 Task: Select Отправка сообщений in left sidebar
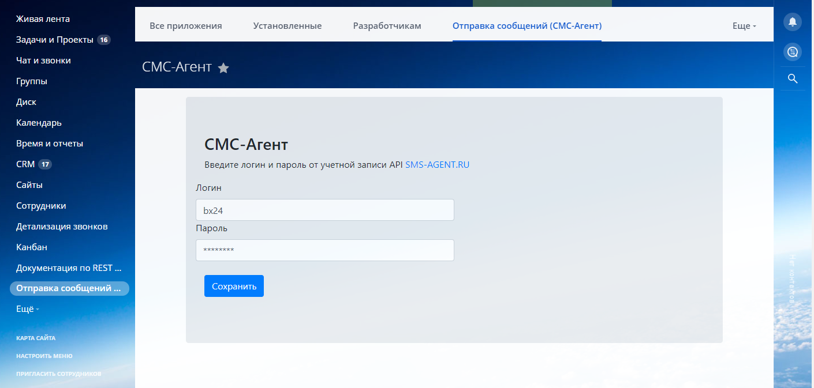pyautogui.click(x=69, y=289)
